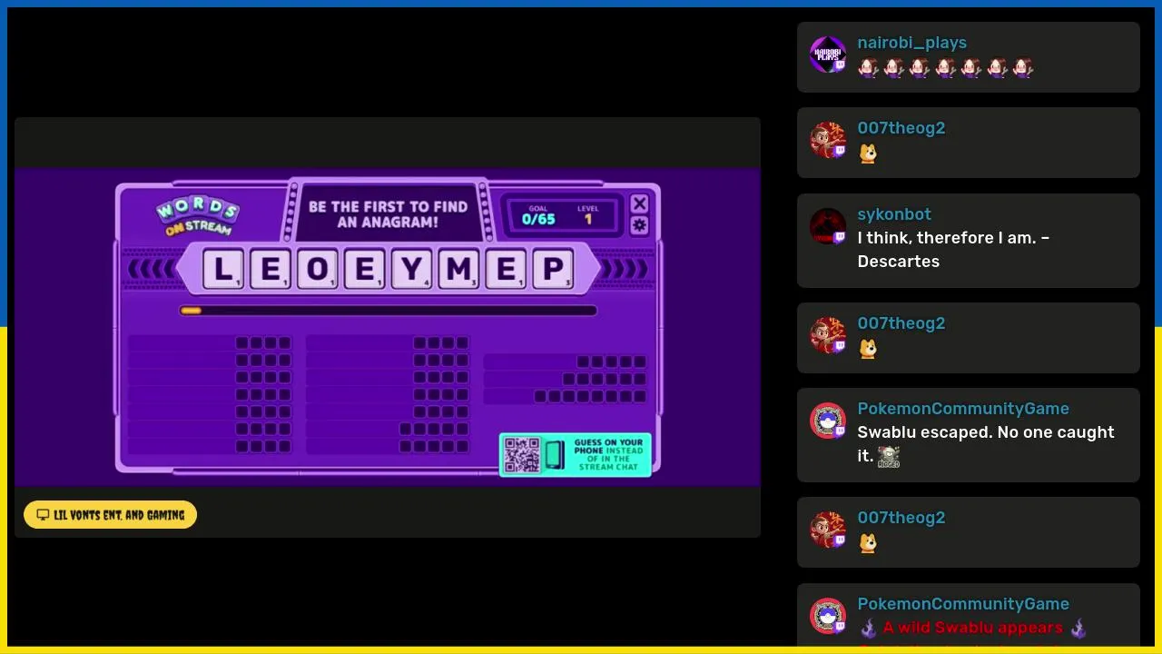
Task: Click the red 'A wild Swablu appears' text
Action: point(972,628)
